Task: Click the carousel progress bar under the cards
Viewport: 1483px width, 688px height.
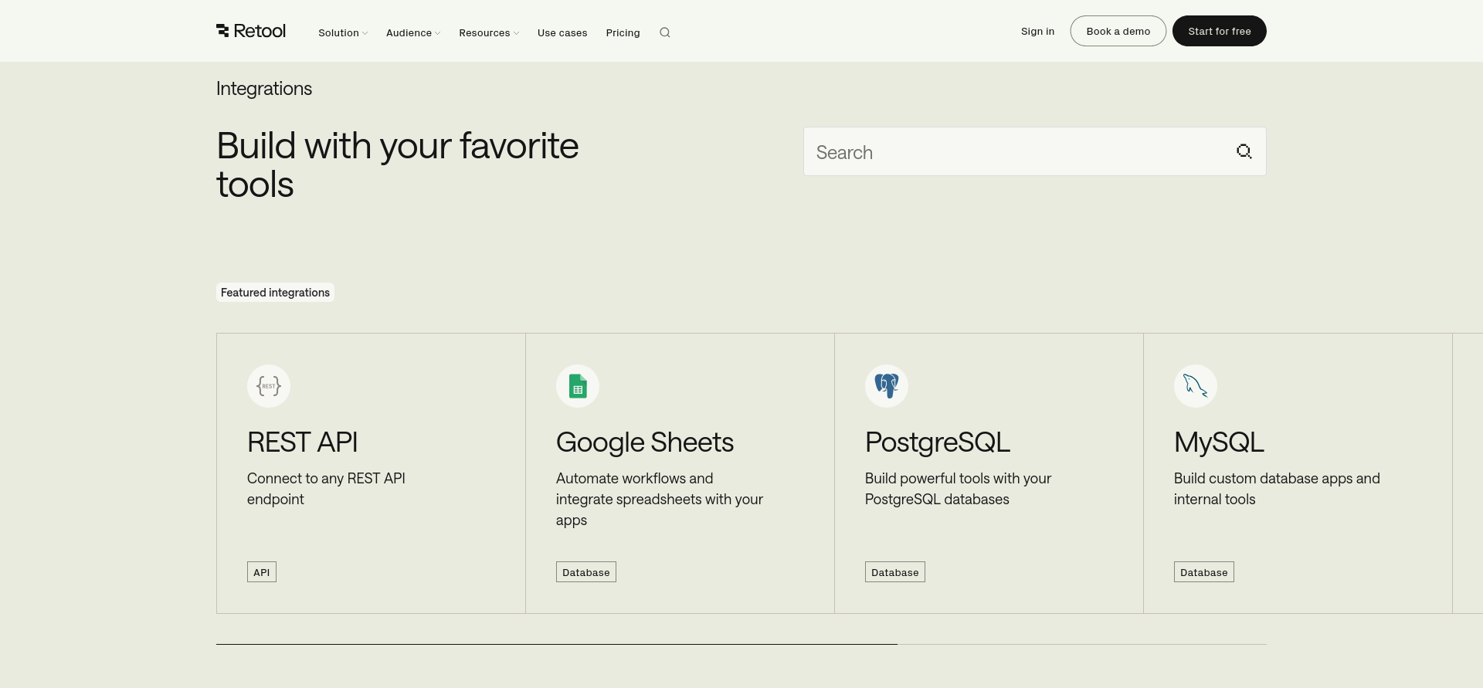Action: (x=741, y=644)
